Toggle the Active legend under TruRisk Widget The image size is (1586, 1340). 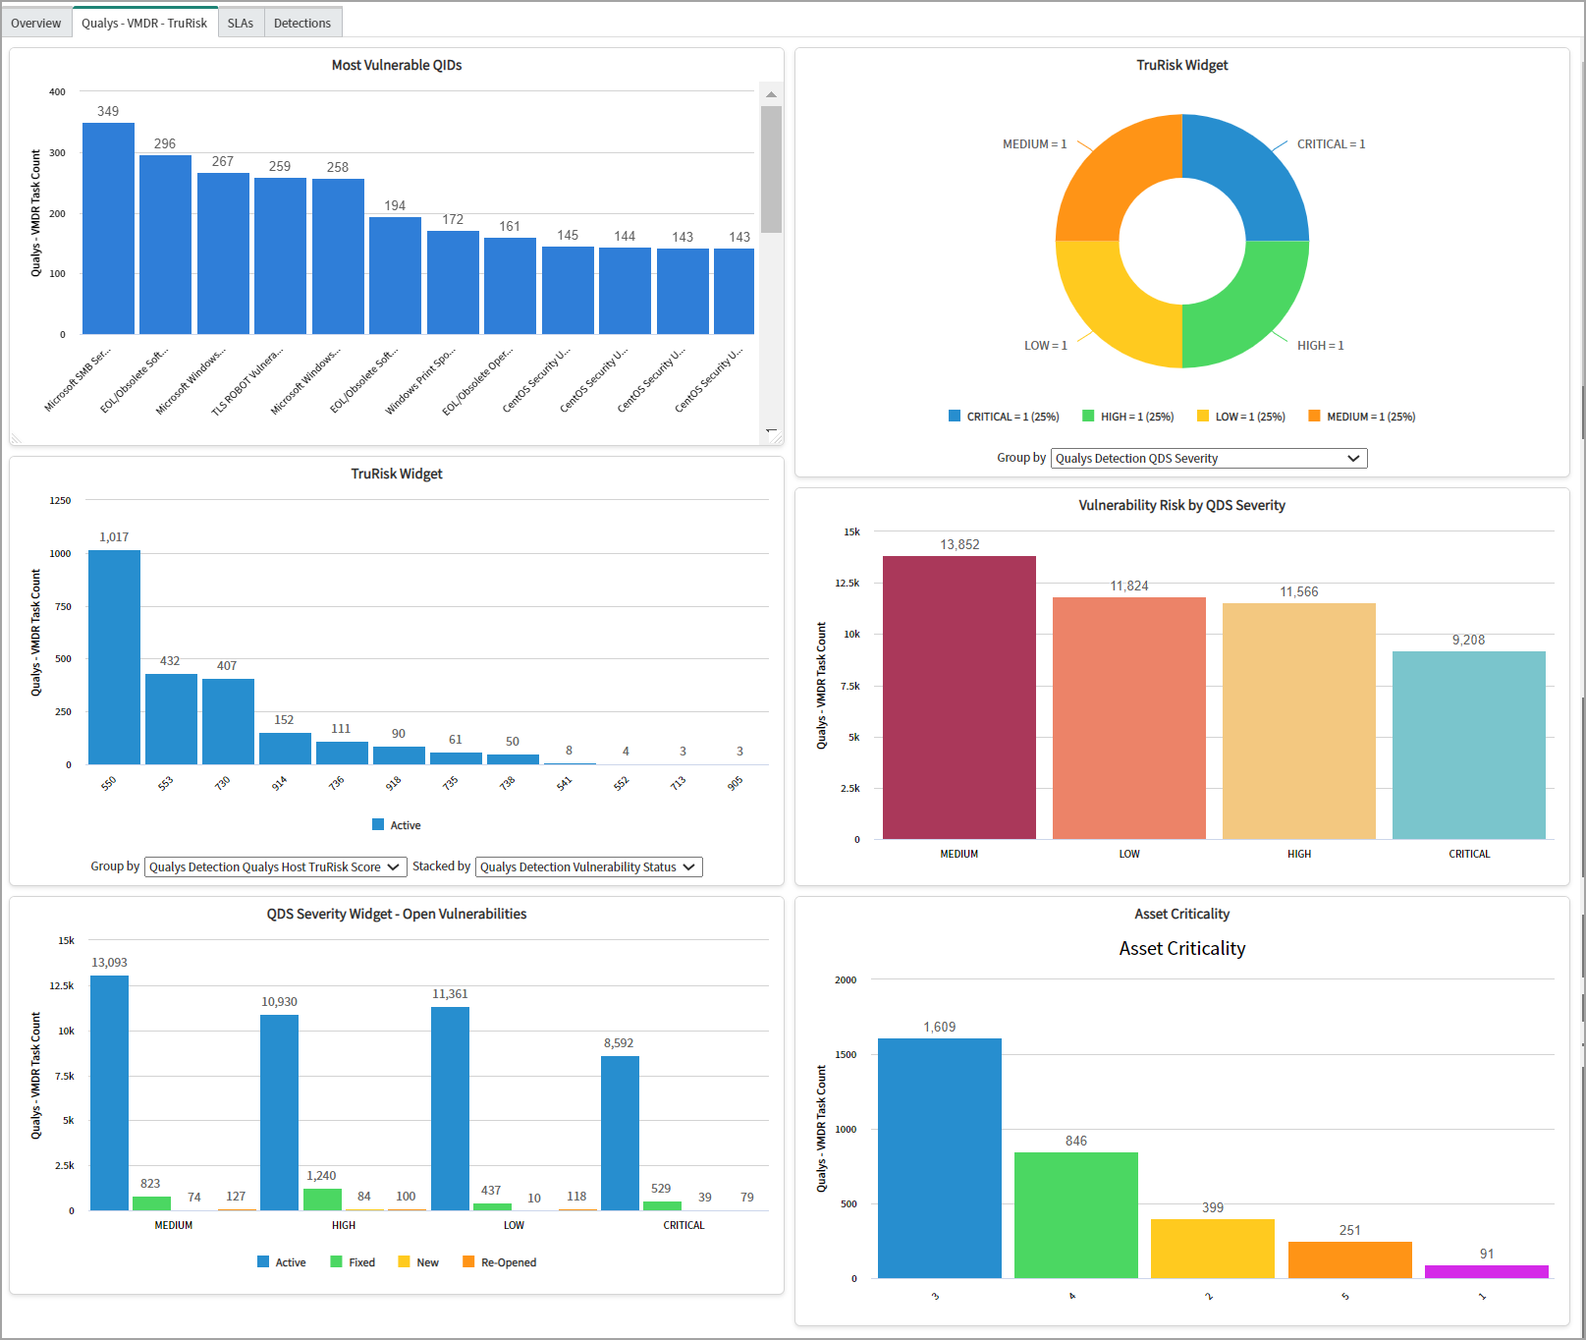pos(396,825)
